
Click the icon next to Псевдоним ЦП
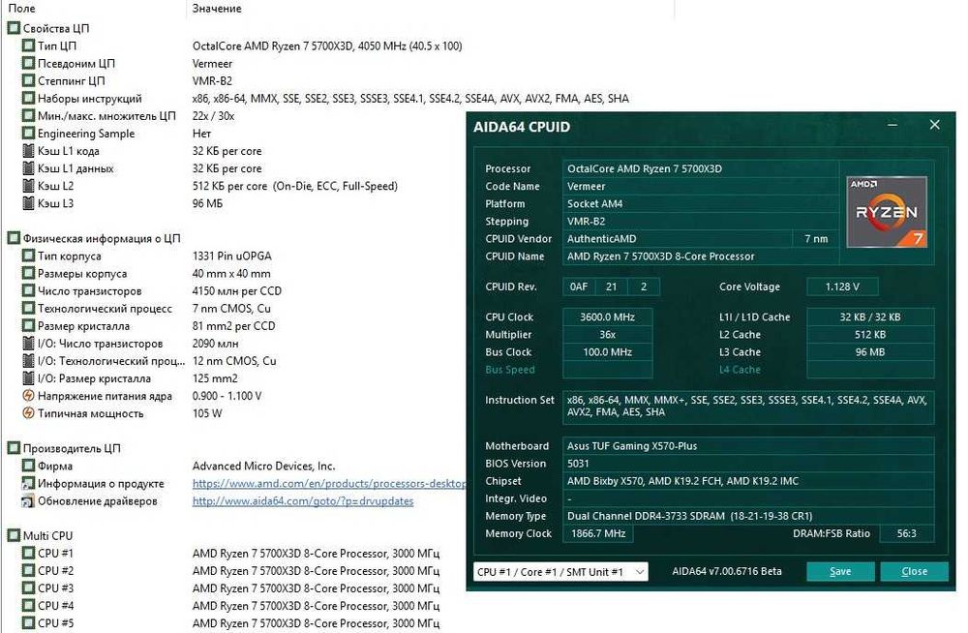tap(28, 63)
